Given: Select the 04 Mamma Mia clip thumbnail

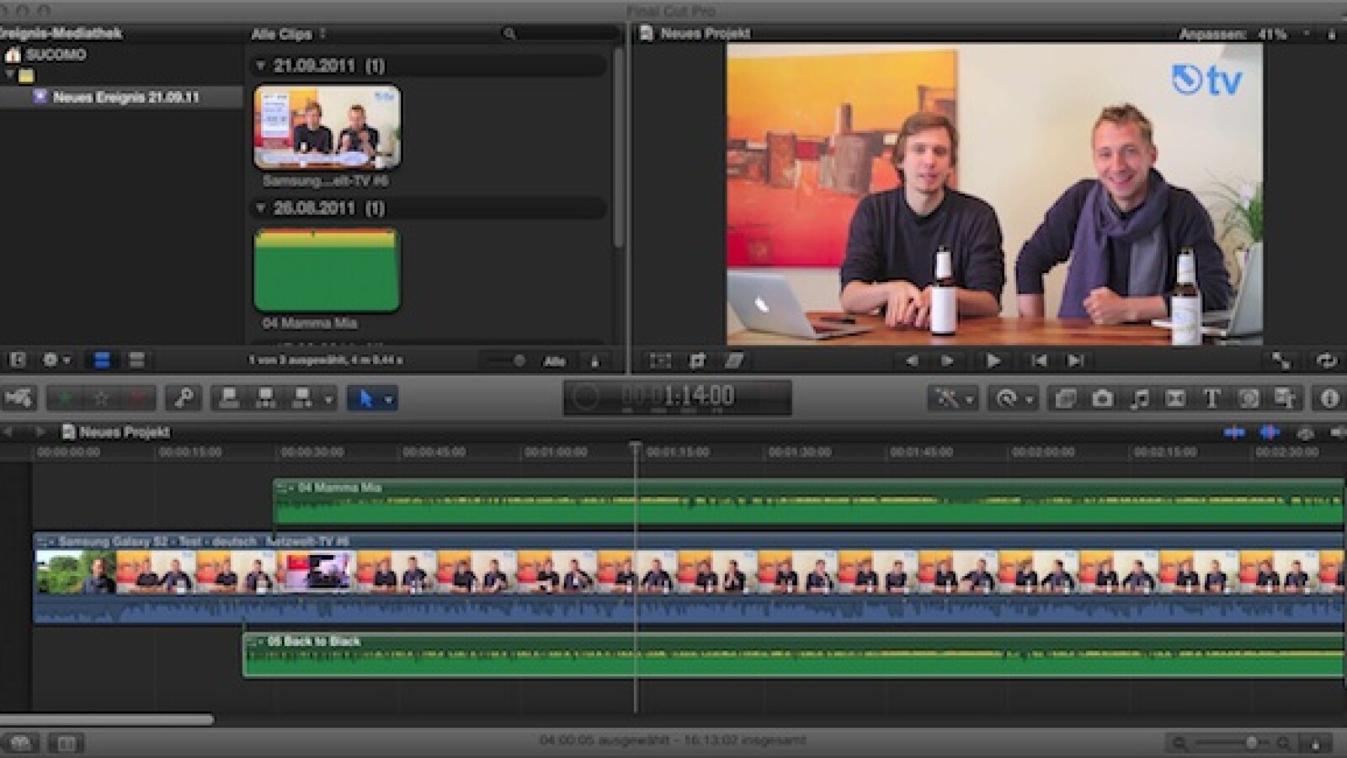Looking at the screenshot, I should pyautogui.click(x=325, y=270).
